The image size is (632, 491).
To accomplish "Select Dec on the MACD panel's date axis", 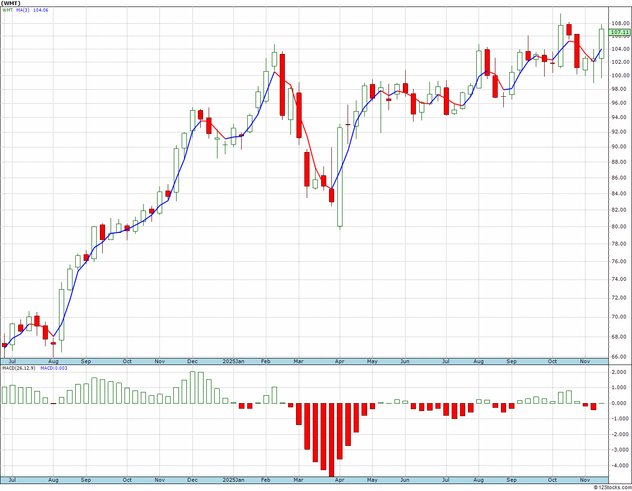I will pyautogui.click(x=193, y=480).
